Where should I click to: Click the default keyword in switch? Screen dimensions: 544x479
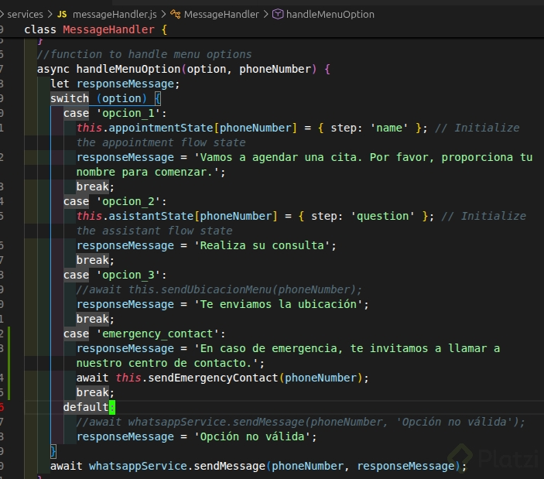[85, 407]
